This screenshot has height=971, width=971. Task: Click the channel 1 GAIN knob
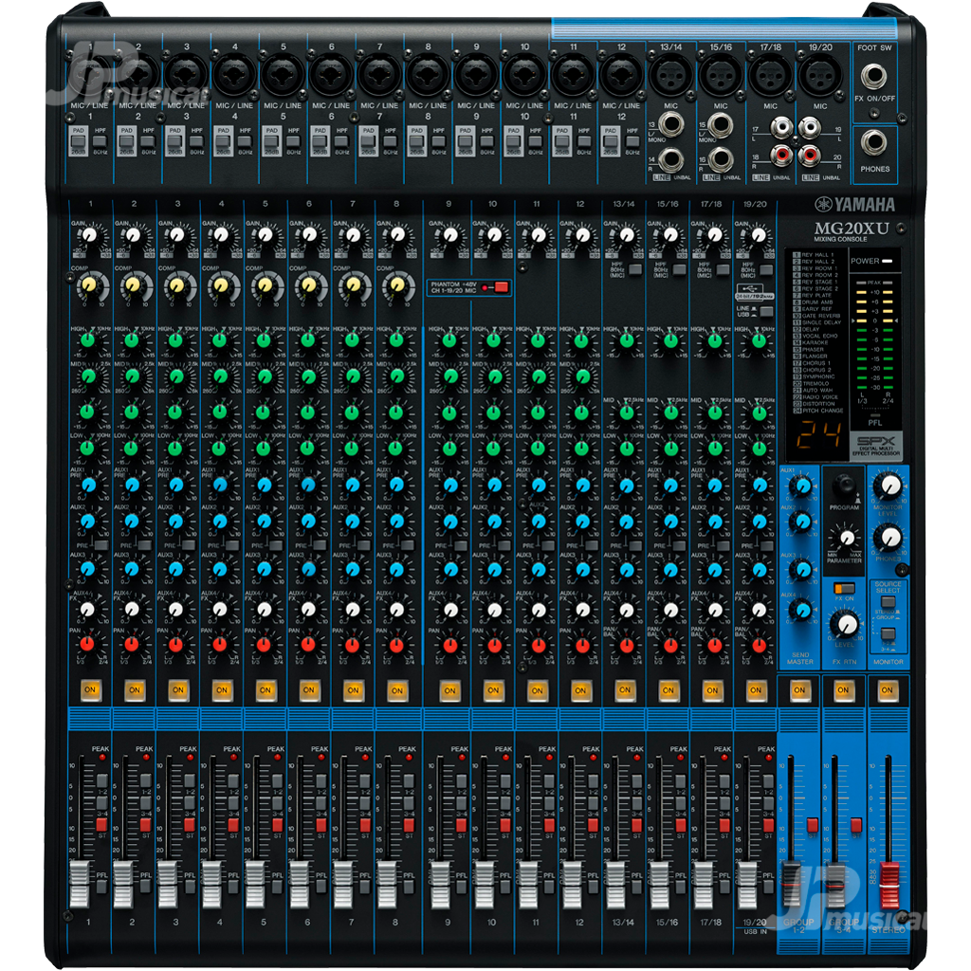[x=90, y=235]
